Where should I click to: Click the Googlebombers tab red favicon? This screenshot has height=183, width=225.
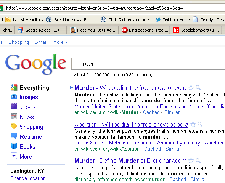pyautogui.click(x=176, y=30)
